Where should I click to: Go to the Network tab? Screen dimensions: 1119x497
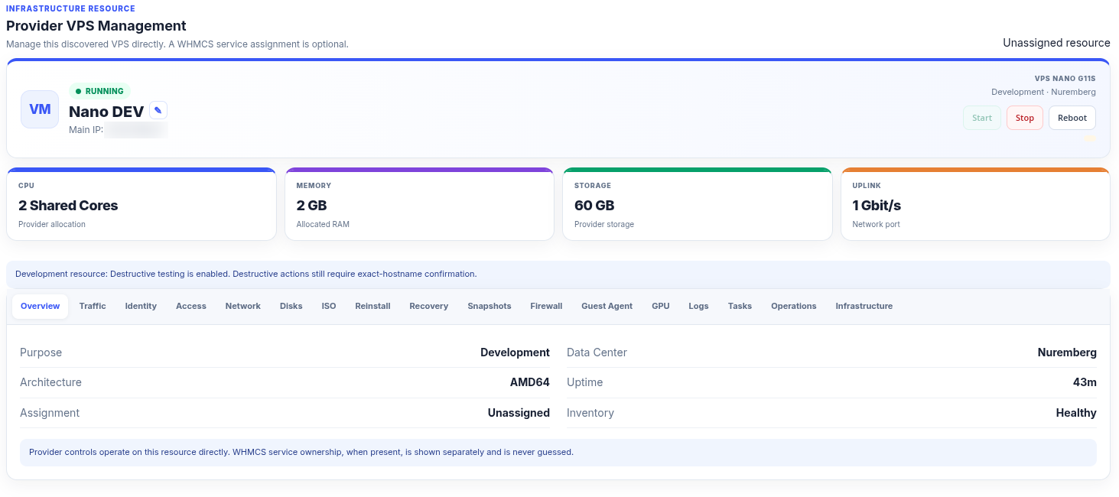(243, 306)
